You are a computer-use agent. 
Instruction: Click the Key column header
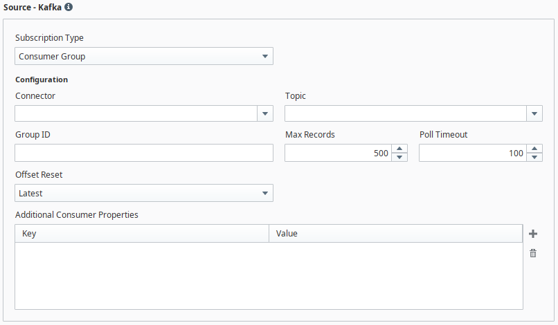pos(142,234)
